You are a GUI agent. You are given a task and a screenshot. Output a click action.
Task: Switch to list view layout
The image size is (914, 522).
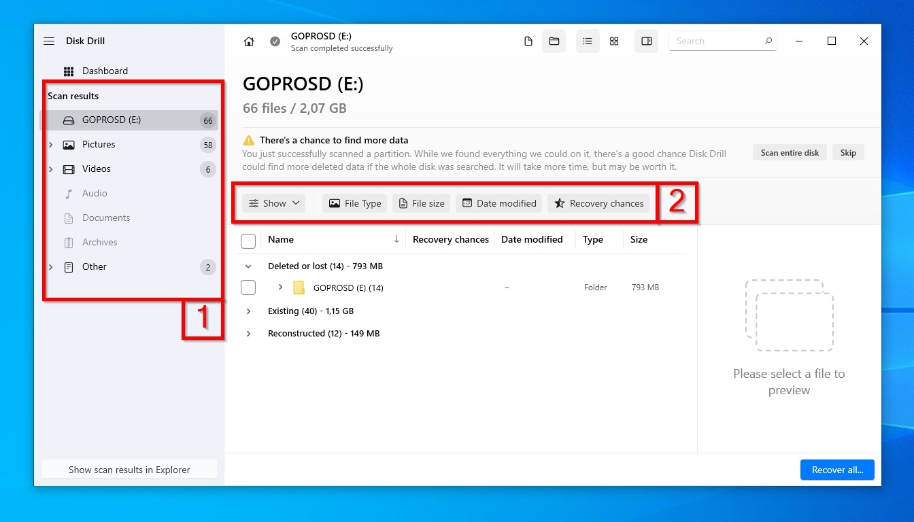[x=588, y=41]
